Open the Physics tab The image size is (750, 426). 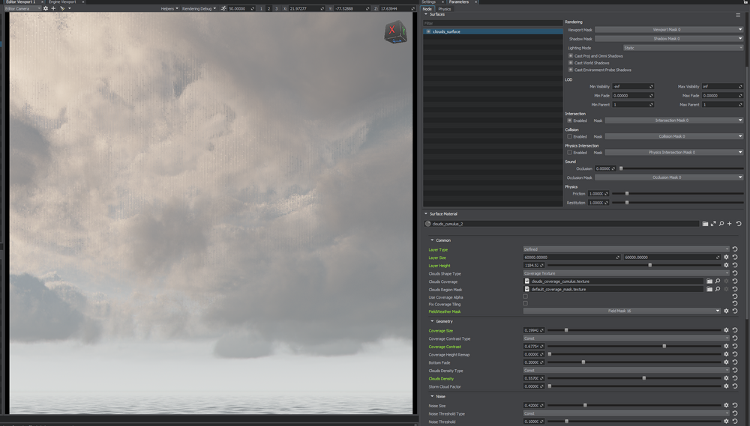(x=444, y=8)
